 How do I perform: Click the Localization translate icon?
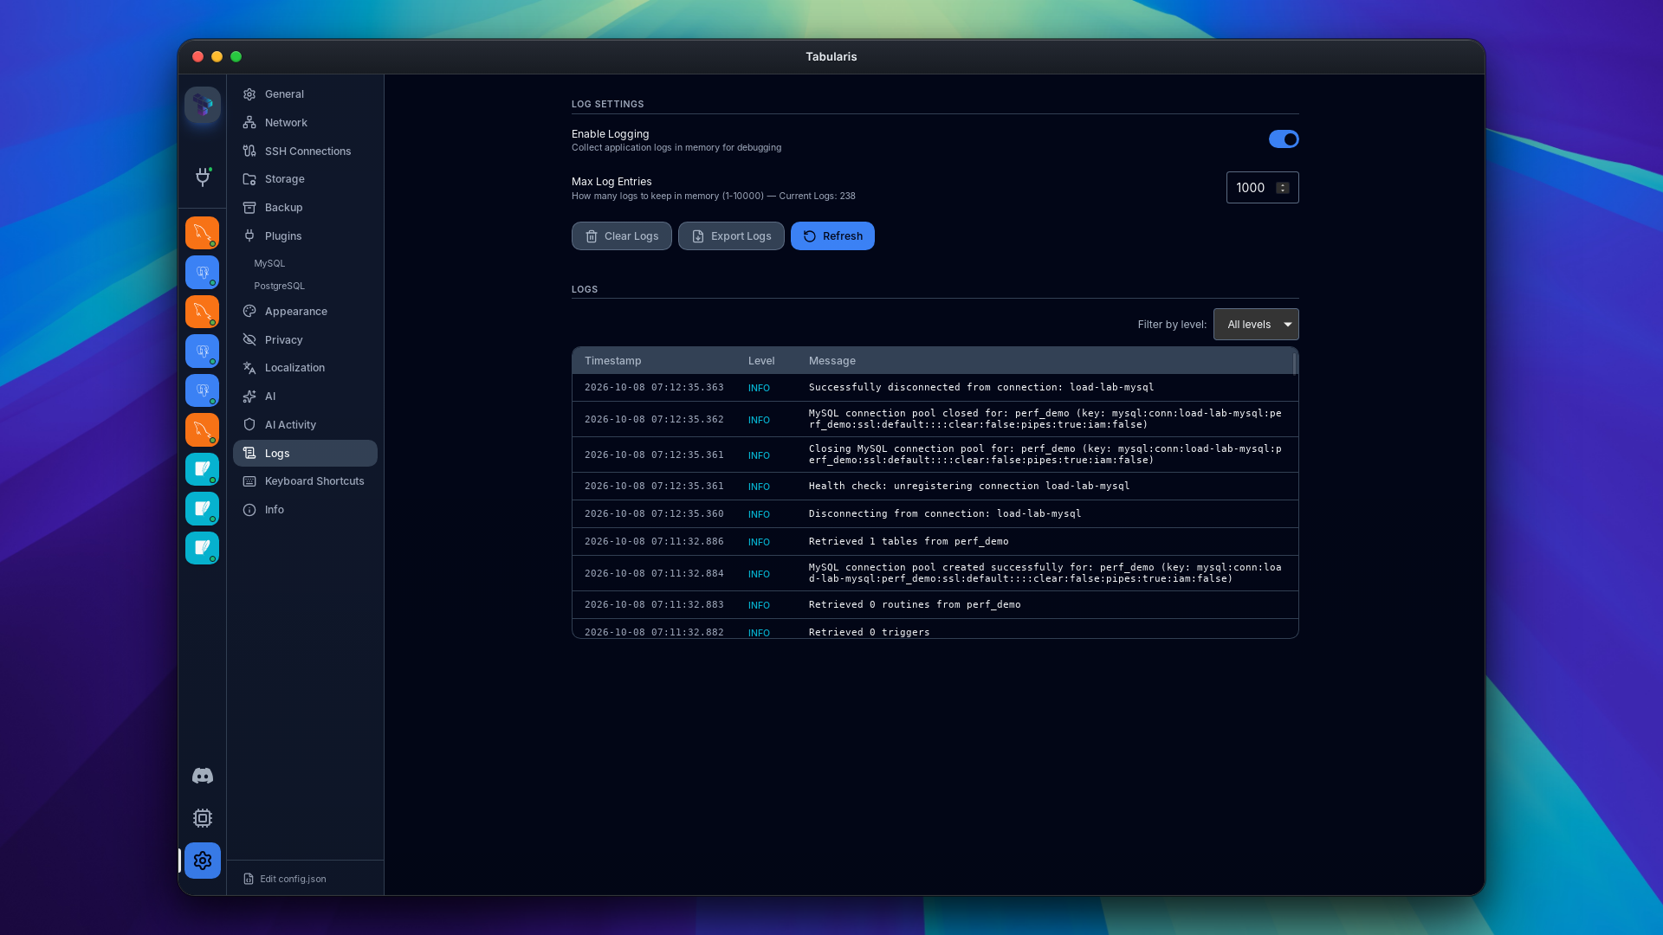(249, 368)
